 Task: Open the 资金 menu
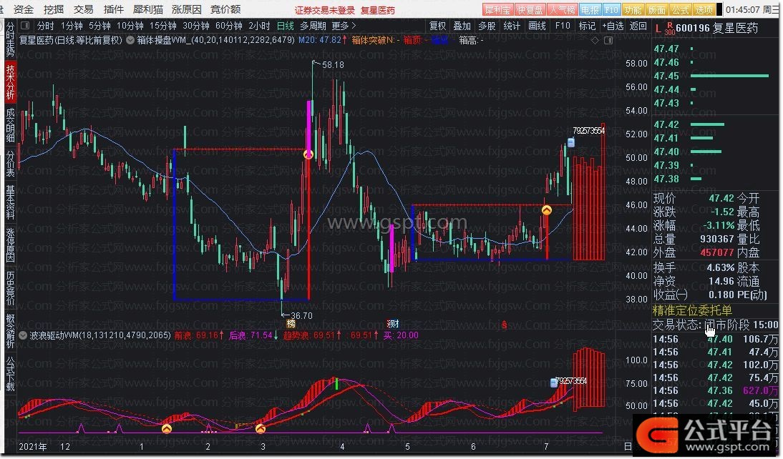[x=24, y=9]
